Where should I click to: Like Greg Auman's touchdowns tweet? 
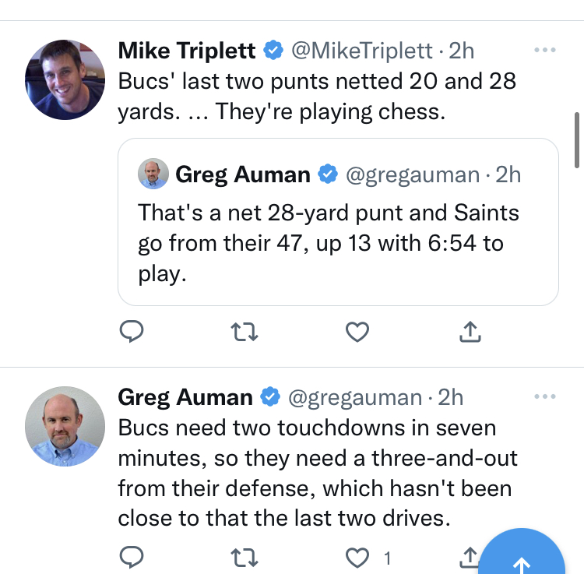coord(357,557)
